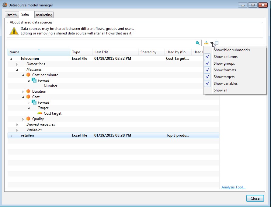
Task: Click the 01/19/2015 02:32 PM cell
Action: click(x=113, y=59)
